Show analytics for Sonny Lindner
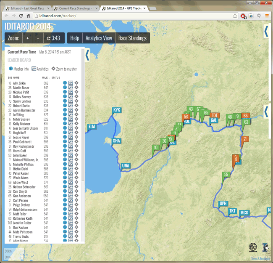 (71, 101)
